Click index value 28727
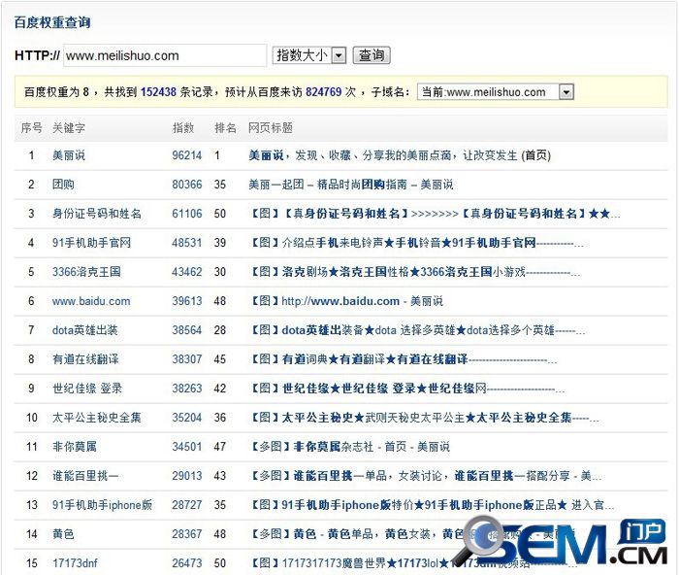Screen dimensions: 679x575 [187, 505]
